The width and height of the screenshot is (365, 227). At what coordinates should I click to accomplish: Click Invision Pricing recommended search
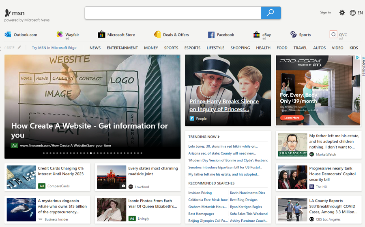200,193
